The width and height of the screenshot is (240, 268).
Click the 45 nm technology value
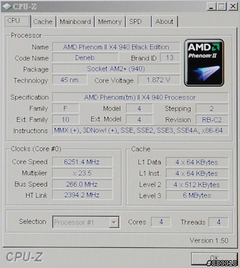pyautogui.click(x=70, y=80)
